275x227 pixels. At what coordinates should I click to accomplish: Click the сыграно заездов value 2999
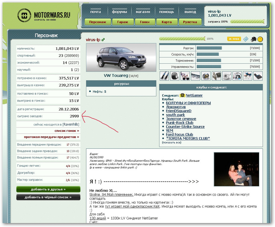pos(74,116)
